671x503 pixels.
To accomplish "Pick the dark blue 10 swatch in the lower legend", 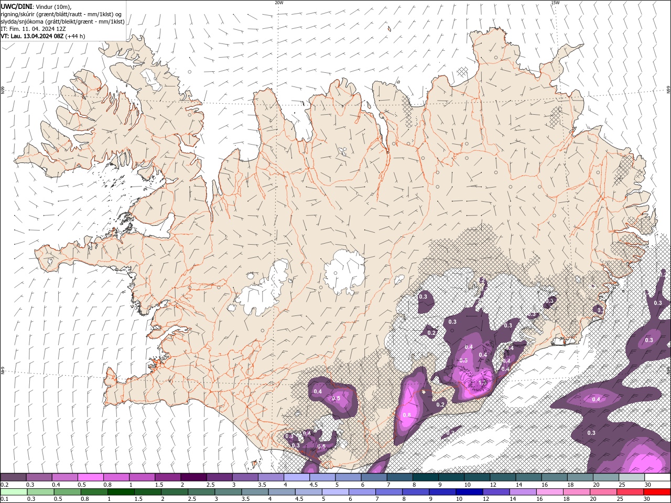I will (469, 492).
